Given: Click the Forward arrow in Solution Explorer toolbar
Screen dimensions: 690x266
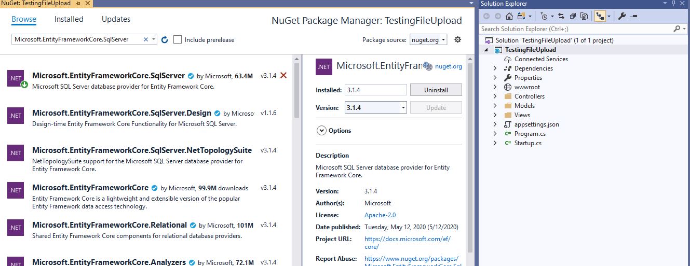Looking at the screenshot, I should [x=498, y=16].
